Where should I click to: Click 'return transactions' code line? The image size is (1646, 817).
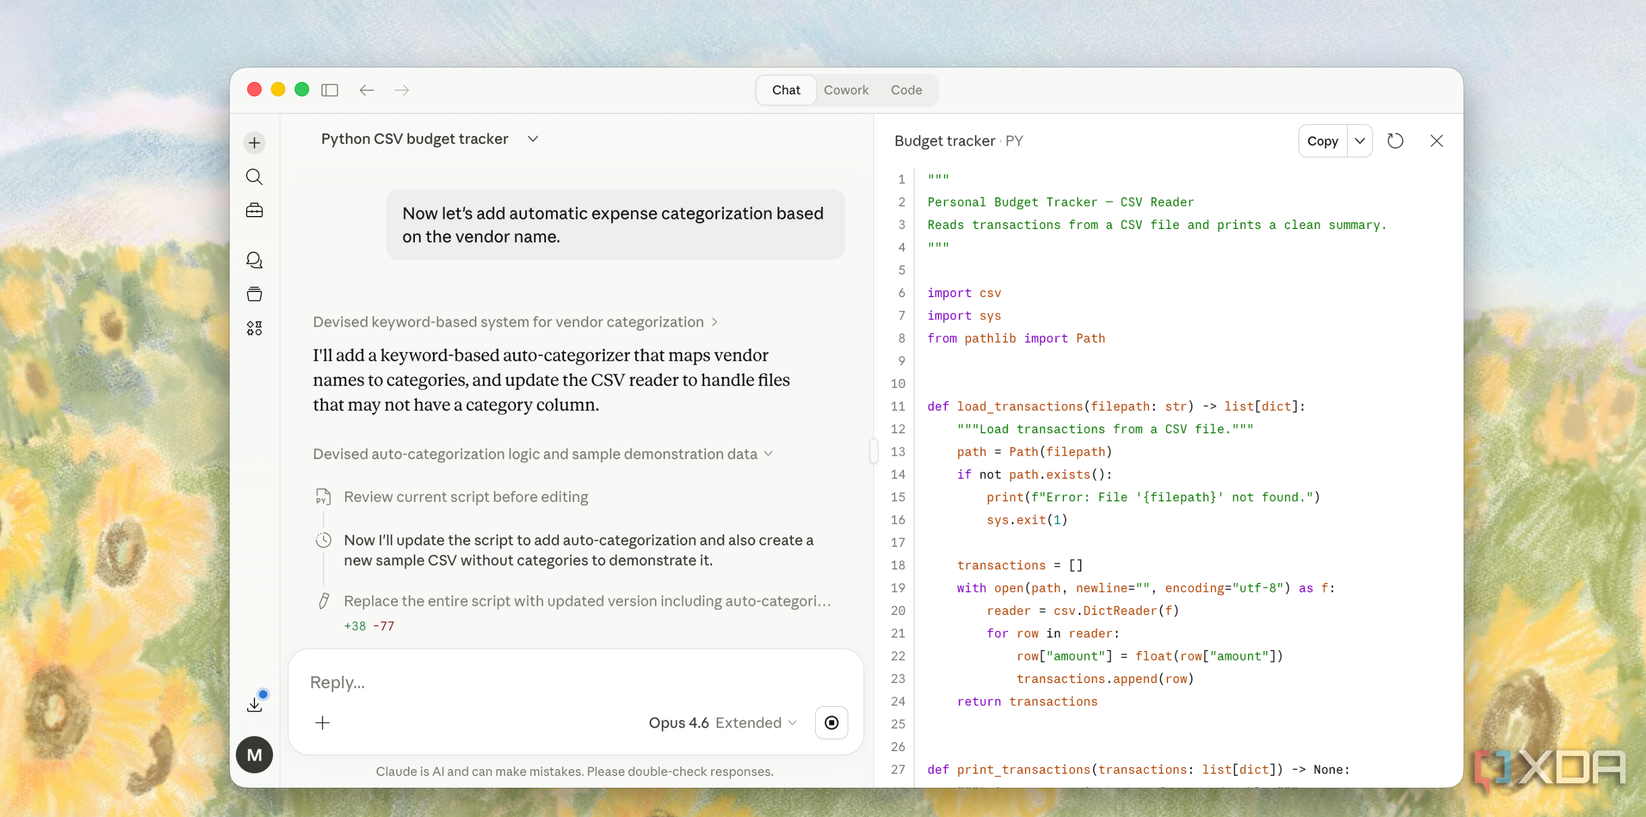pyautogui.click(x=1027, y=702)
